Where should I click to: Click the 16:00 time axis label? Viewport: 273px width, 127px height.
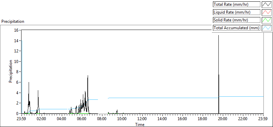coord(183,119)
